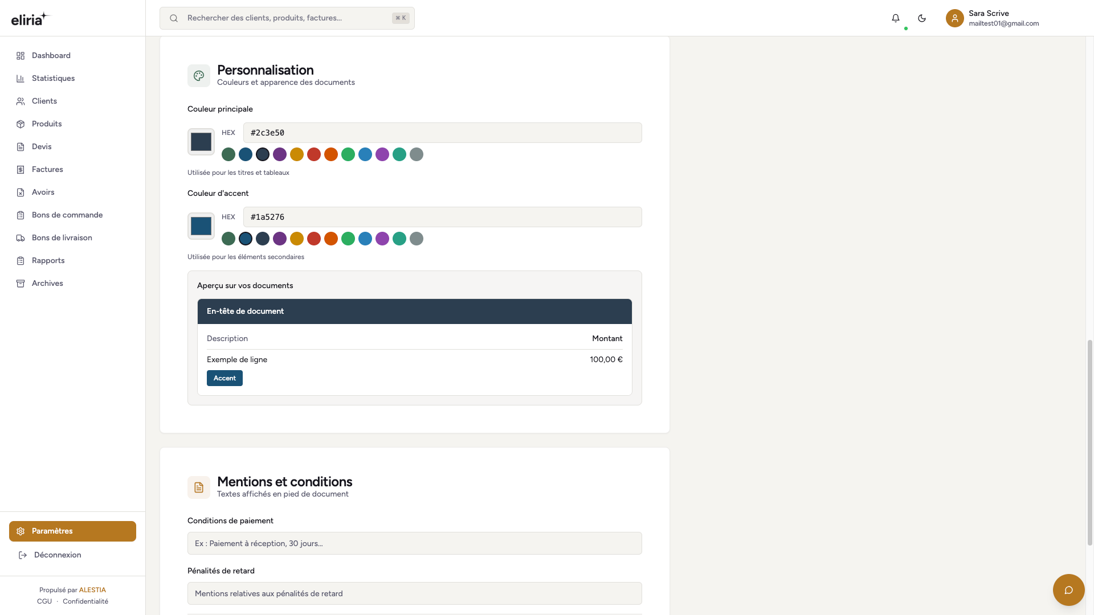This screenshot has width=1094, height=615.
Task: Open Bons de livraison
Action: 62,237
